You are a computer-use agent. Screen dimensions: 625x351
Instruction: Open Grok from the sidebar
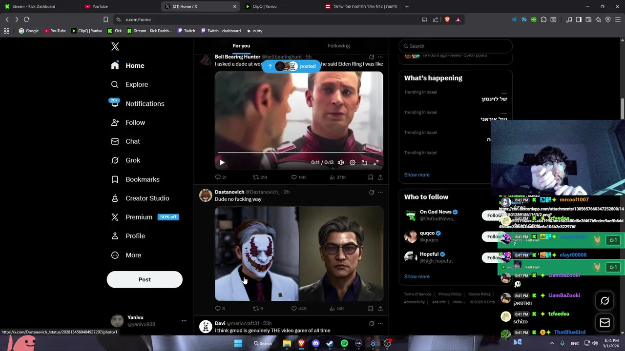click(x=125, y=160)
